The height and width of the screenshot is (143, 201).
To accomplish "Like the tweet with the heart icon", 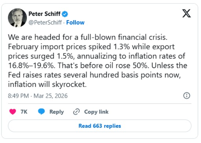I will pos(13,112).
